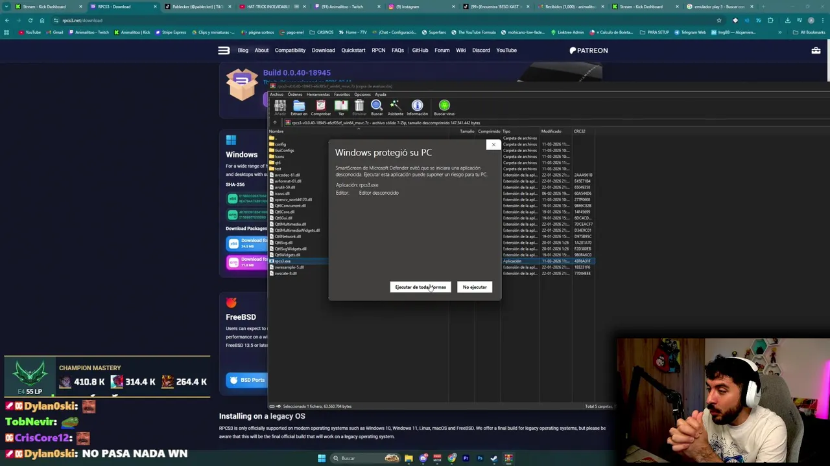This screenshot has width=830, height=466.
Task: Select swscale-8.dll in the file list
Action: [x=285, y=273]
